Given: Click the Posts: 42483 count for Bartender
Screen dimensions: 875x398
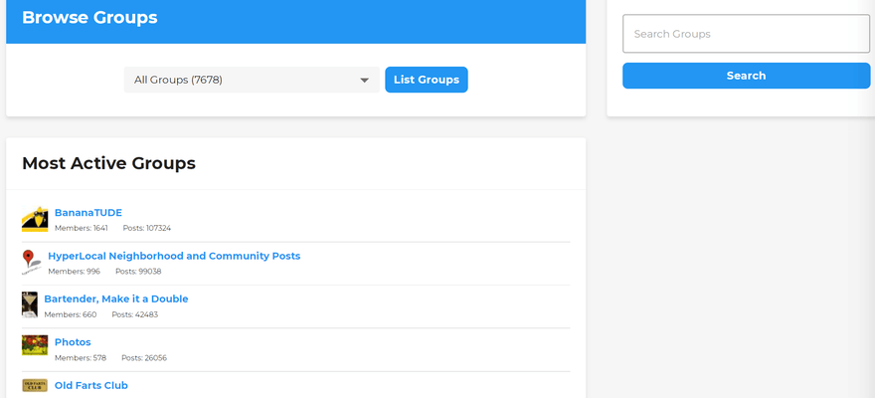Looking at the screenshot, I should 134,314.
